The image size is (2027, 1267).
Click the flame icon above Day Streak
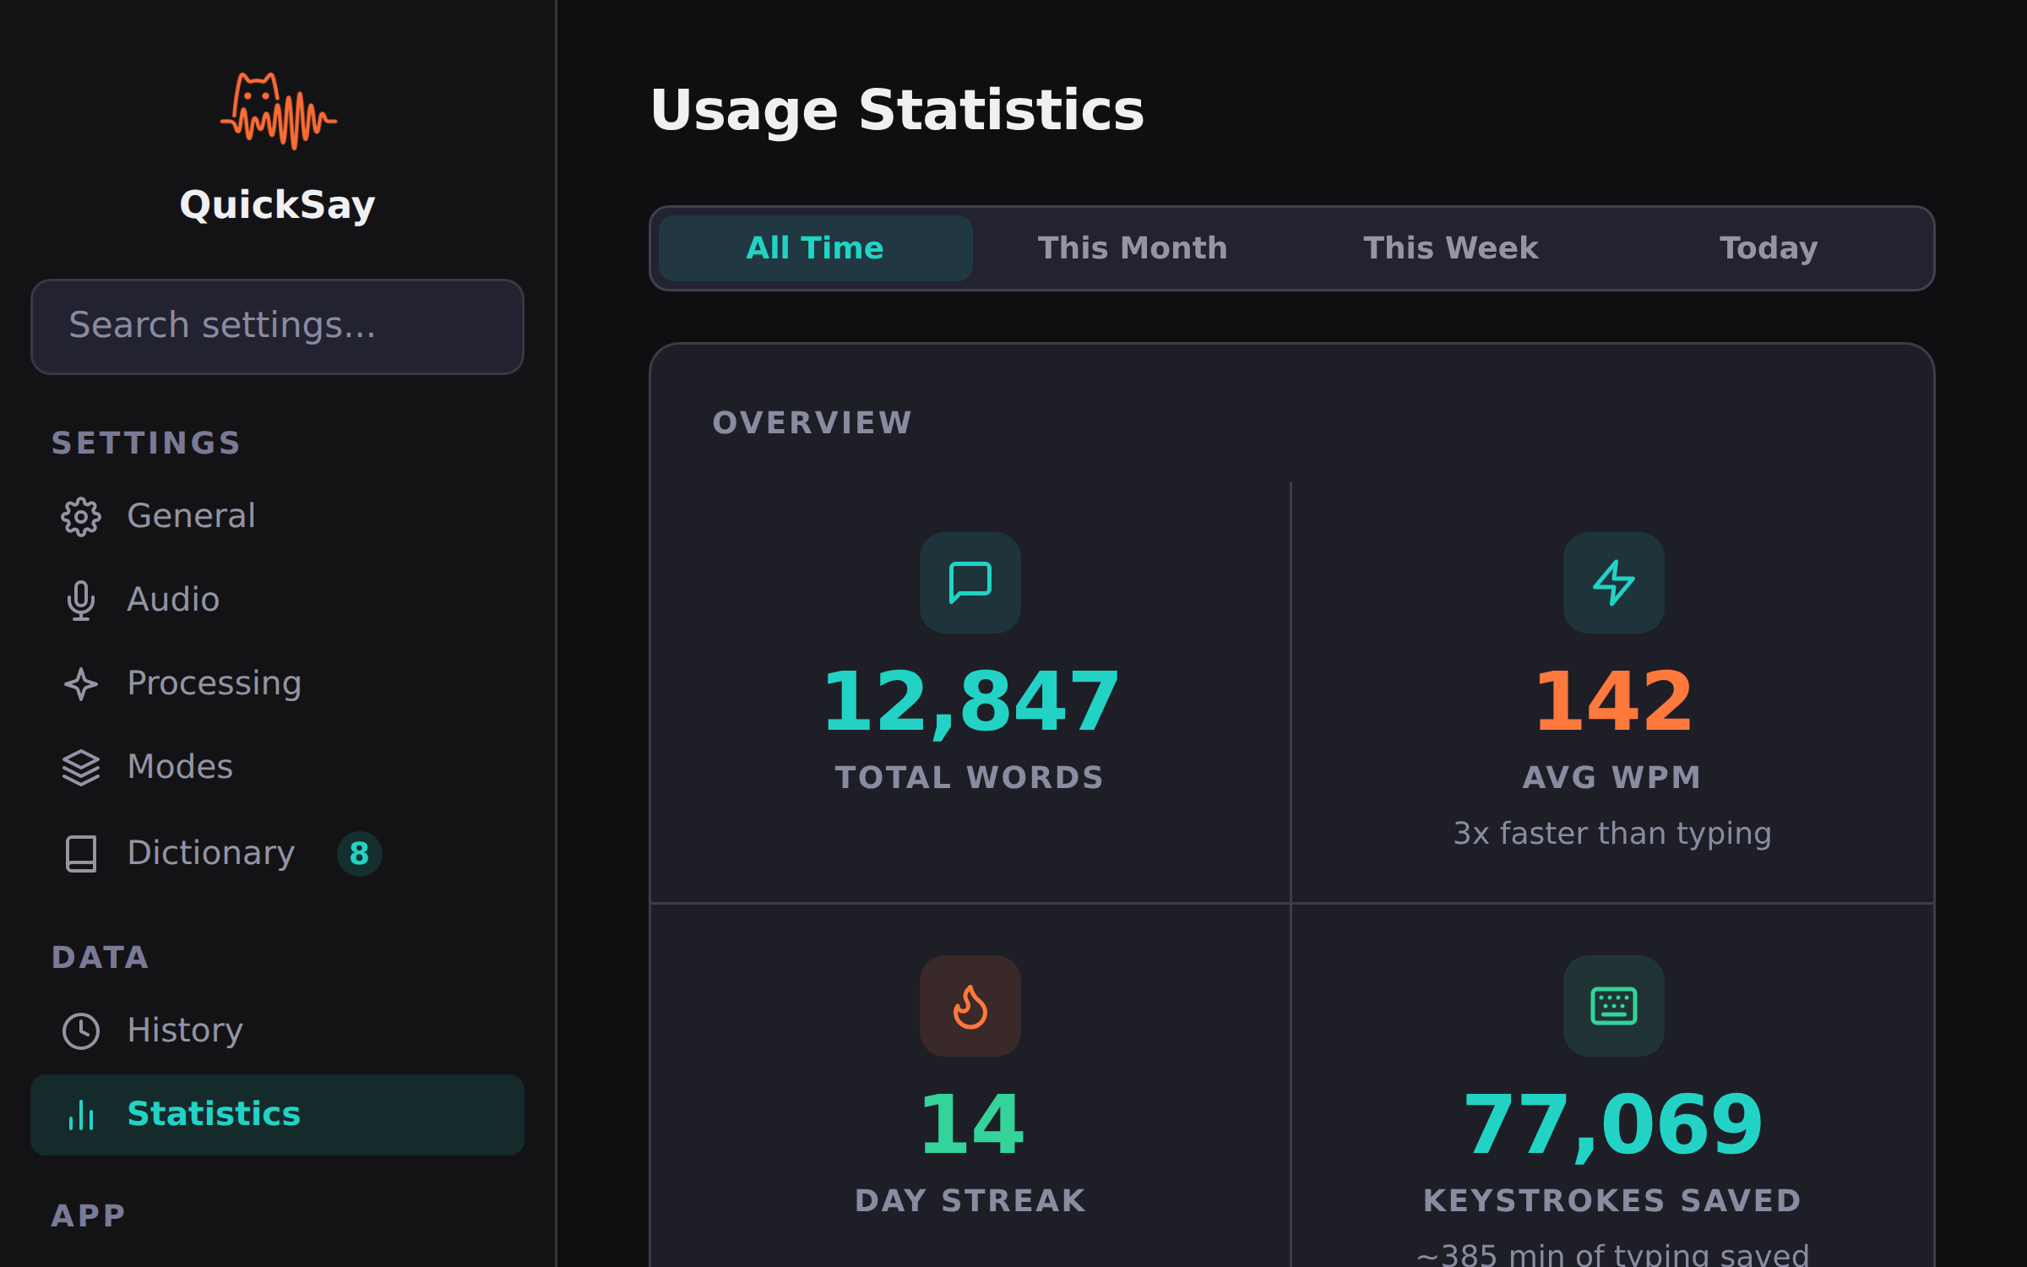(970, 1006)
